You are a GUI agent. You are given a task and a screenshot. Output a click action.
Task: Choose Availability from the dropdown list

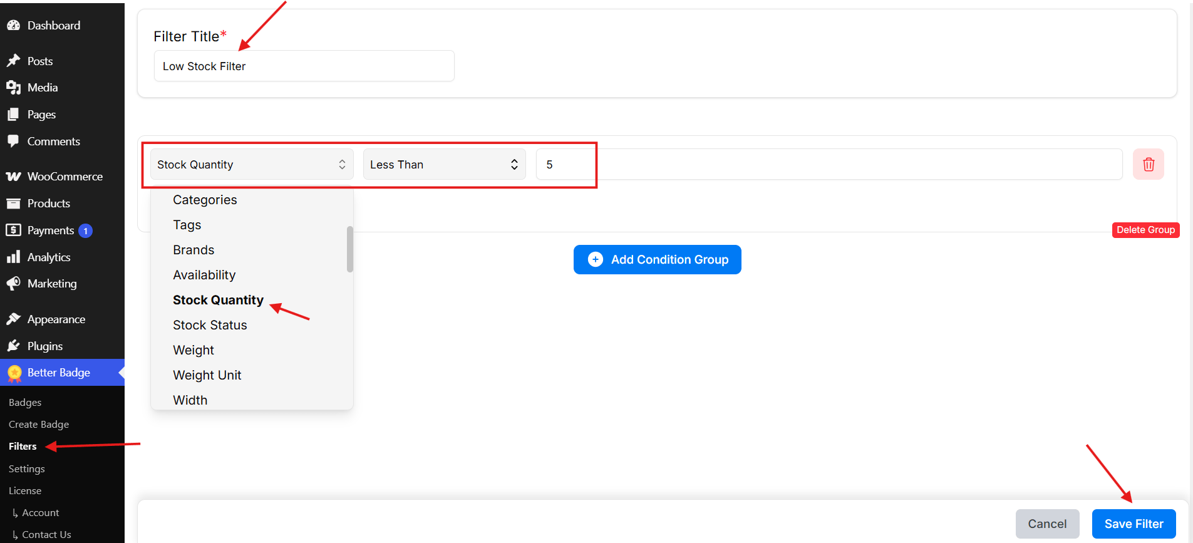(204, 275)
